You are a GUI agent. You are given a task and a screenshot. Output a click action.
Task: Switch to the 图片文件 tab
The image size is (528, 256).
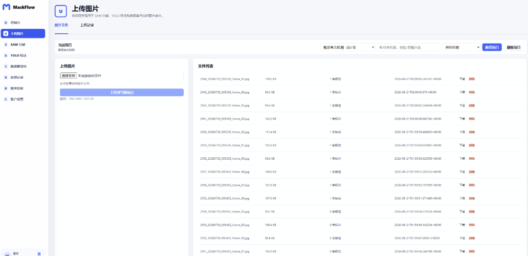tap(61, 25)
